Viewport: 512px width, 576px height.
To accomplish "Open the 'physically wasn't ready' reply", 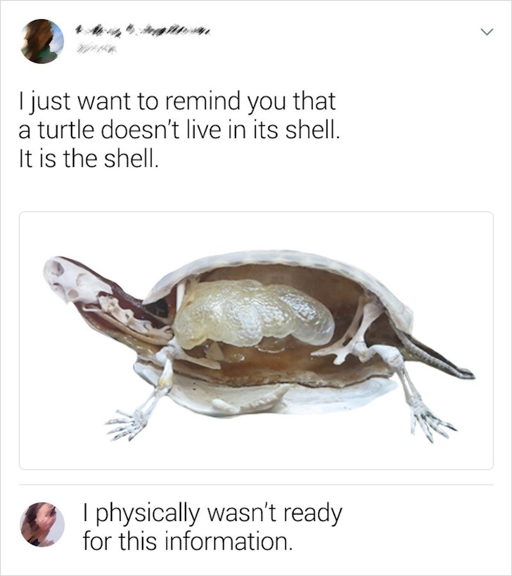I will [x=212, y=527].
